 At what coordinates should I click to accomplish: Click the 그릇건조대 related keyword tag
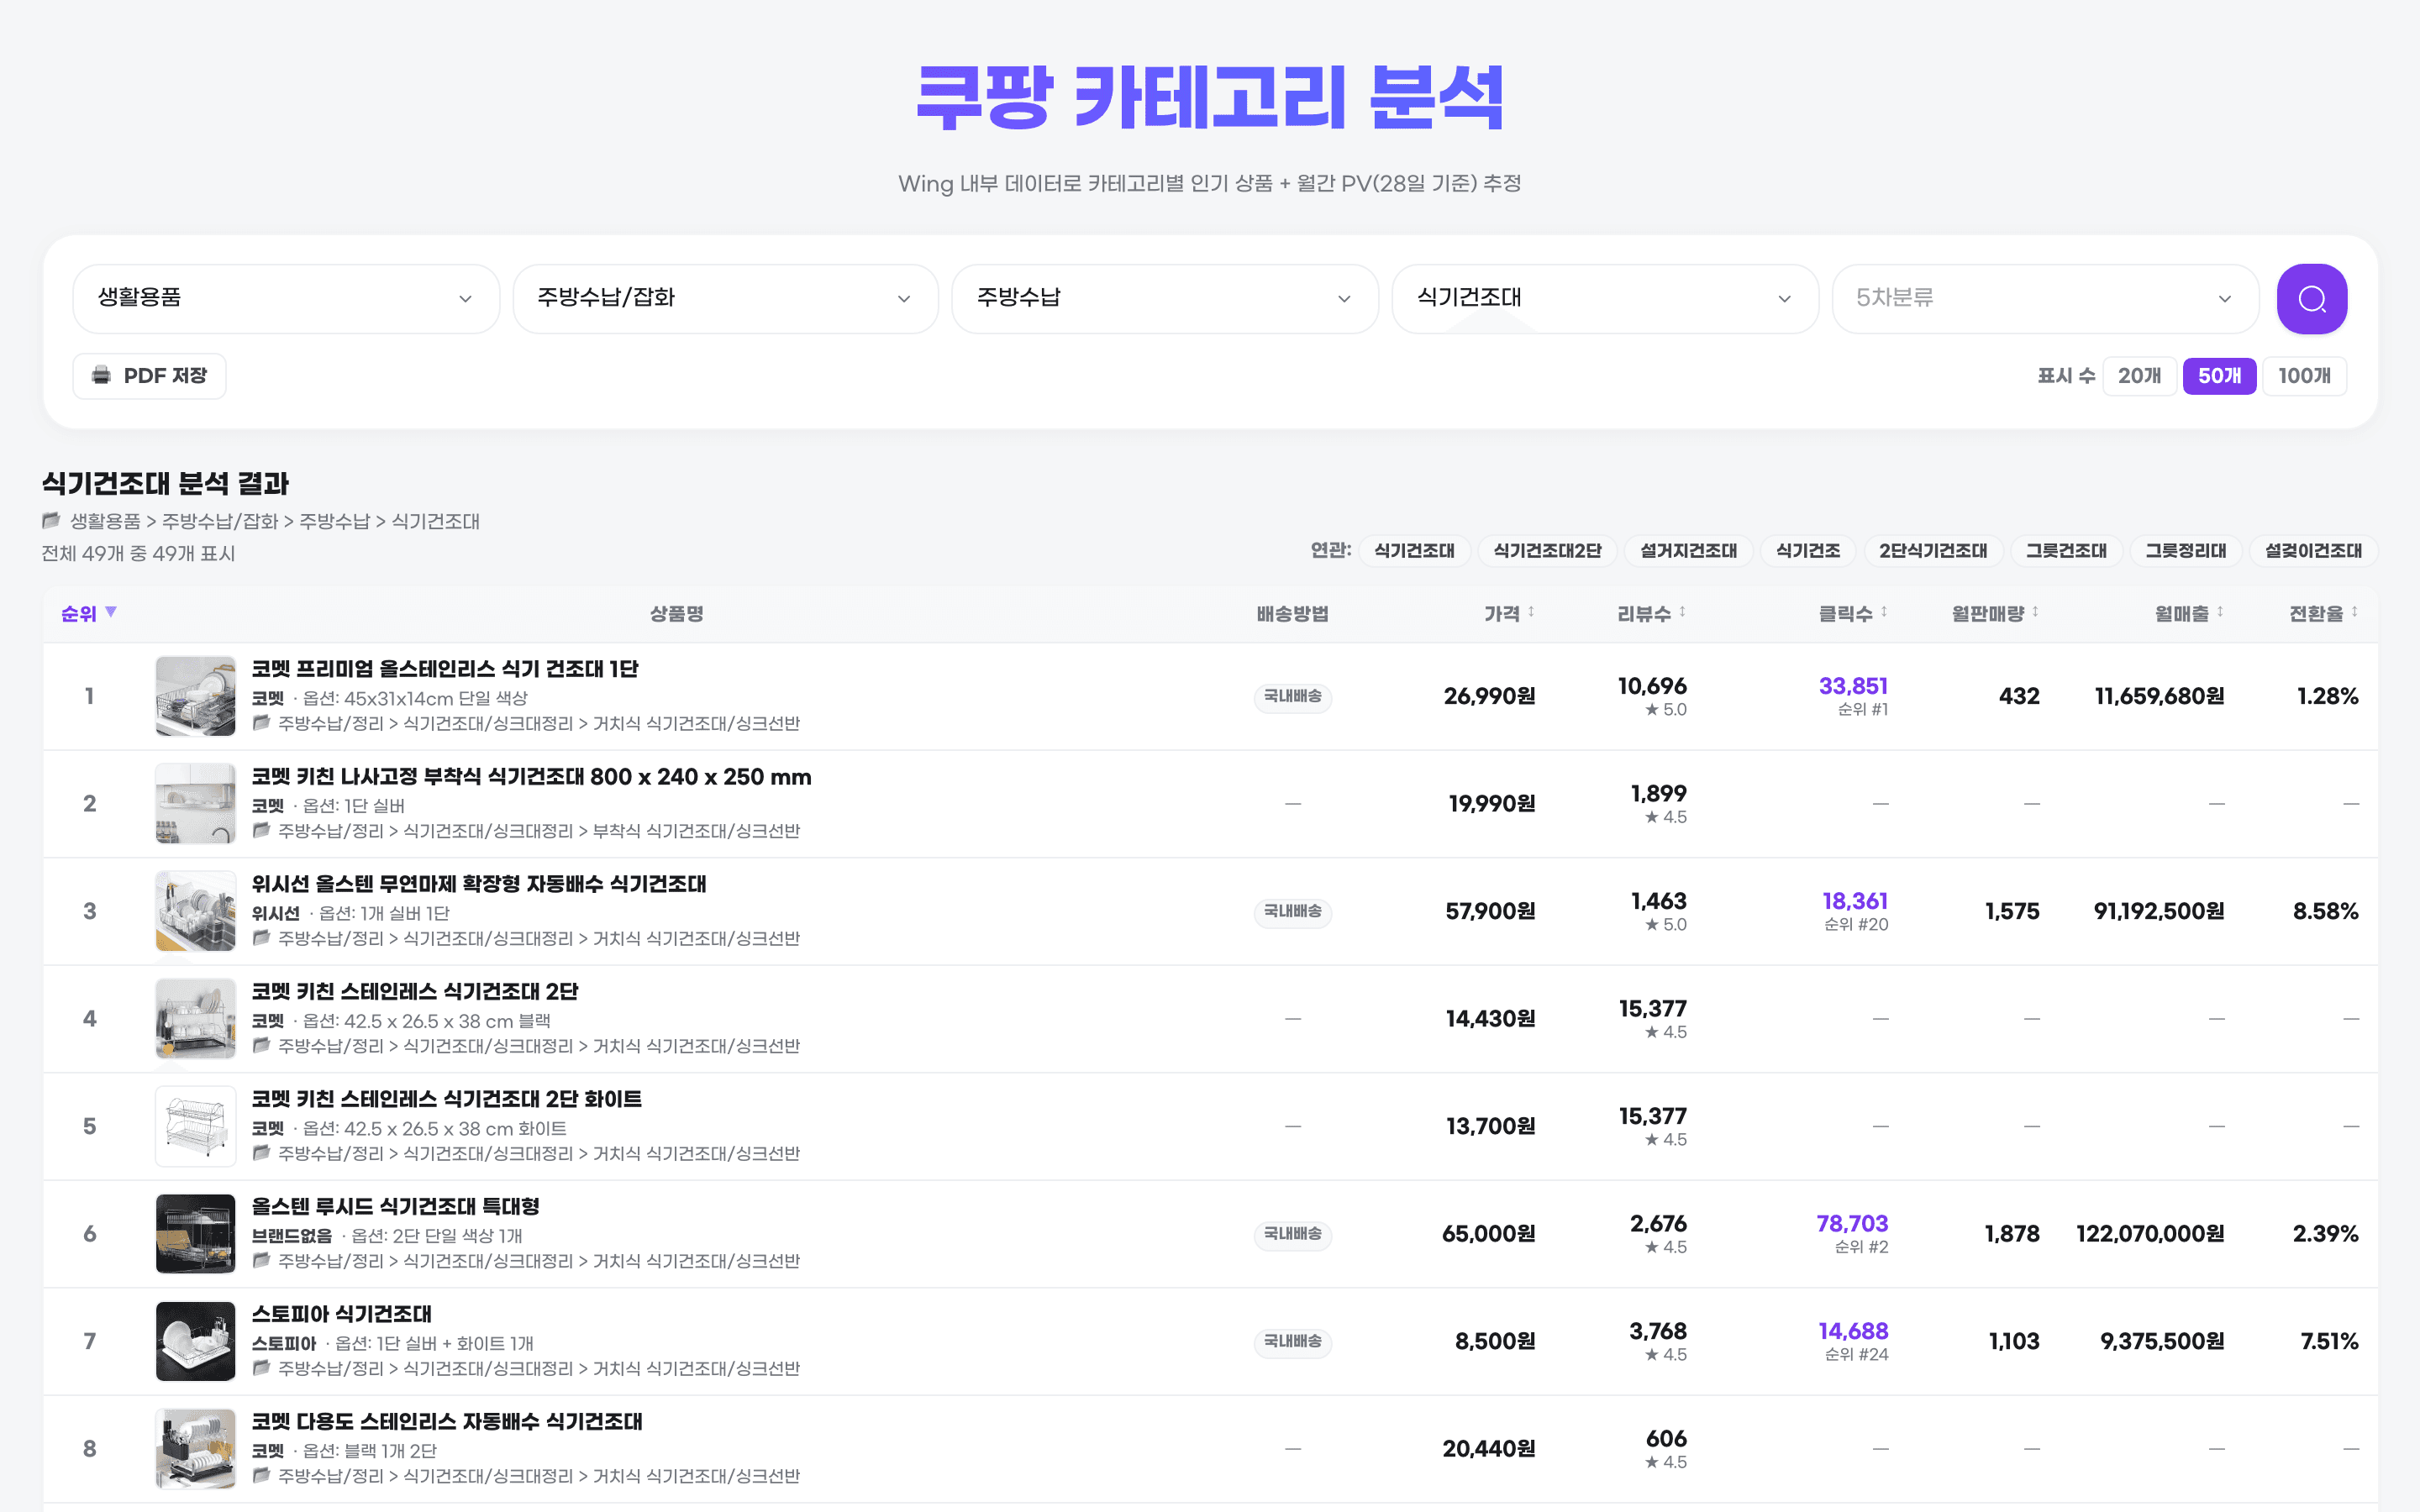(2066, 551)
